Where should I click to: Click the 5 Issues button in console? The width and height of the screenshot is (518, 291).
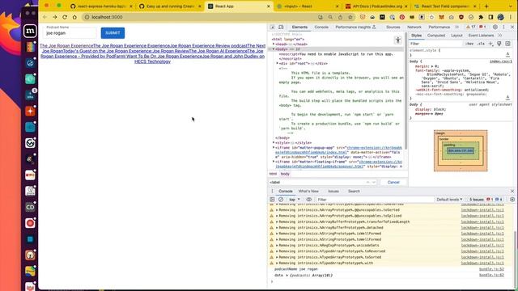point(486,200)
